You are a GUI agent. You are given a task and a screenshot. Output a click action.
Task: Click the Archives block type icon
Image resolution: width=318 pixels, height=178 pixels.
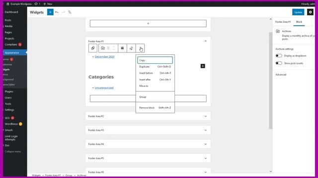tap(103, 48)
